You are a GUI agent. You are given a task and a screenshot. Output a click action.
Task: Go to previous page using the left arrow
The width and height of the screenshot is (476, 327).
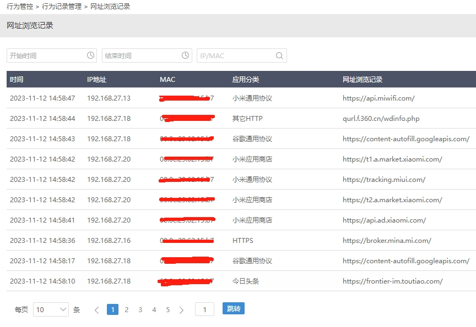[97, 309]
